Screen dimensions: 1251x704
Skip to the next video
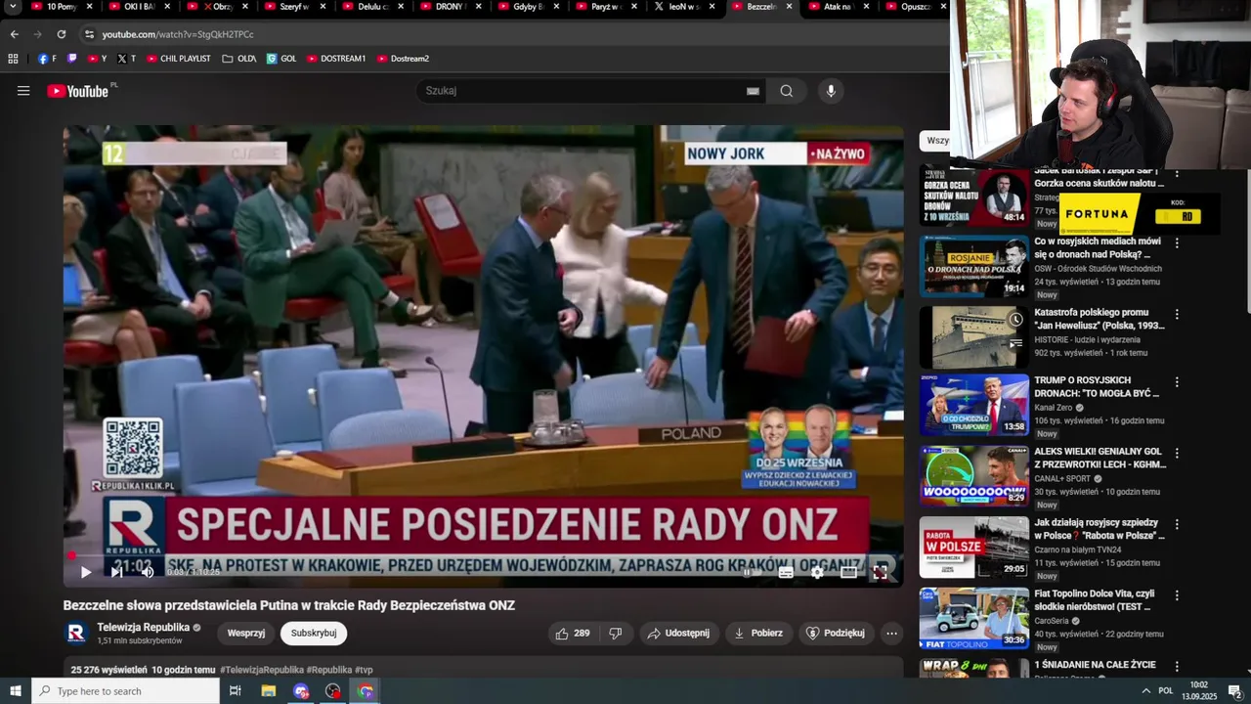pyautogui.click(x=116, y=572)
